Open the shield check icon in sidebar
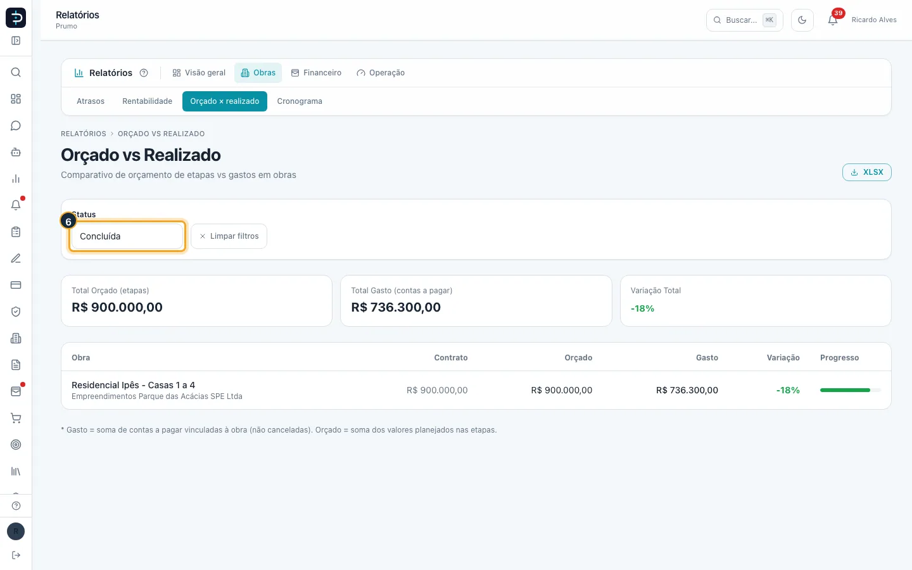Screen dimensions: 912x570 pyautogui.click(x=16, y=312)
